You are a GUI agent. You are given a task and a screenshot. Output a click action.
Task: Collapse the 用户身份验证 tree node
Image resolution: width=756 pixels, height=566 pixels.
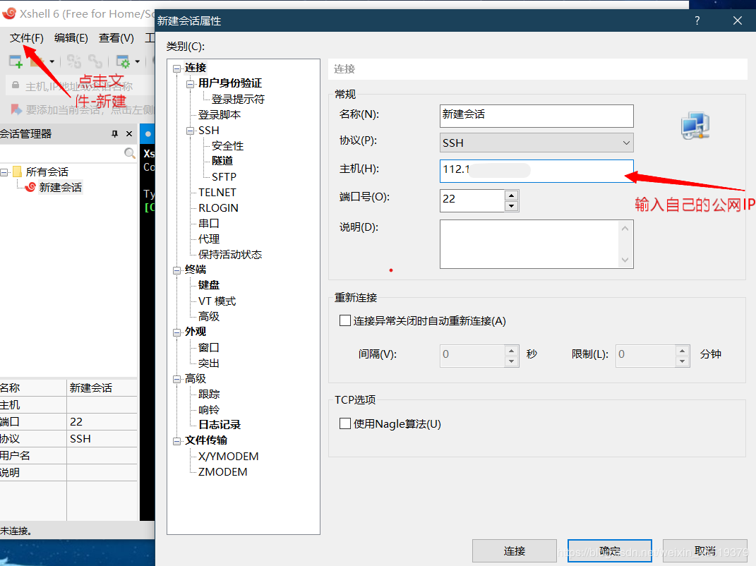click(191, 84)
